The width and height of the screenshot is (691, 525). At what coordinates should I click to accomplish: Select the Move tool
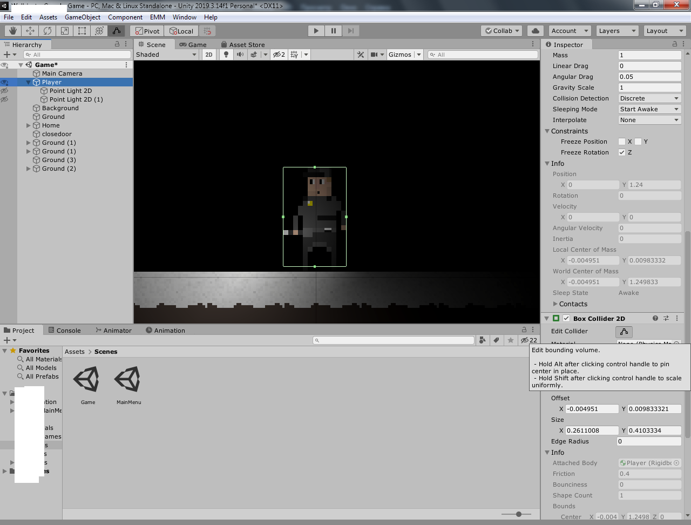click(x=30, y=31)
